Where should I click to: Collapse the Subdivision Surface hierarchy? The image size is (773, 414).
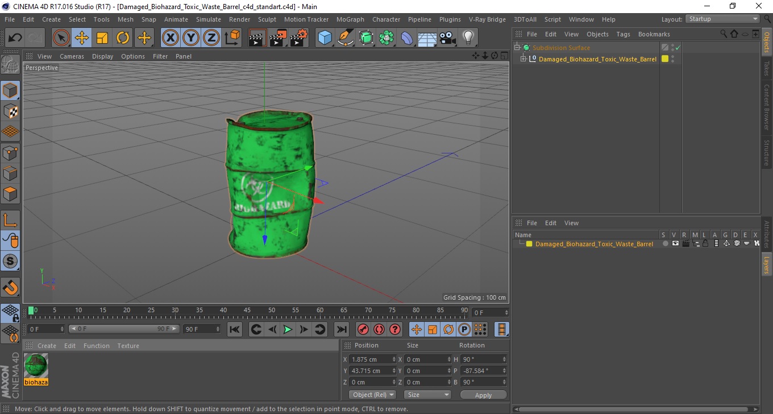(x=517, y=48)
